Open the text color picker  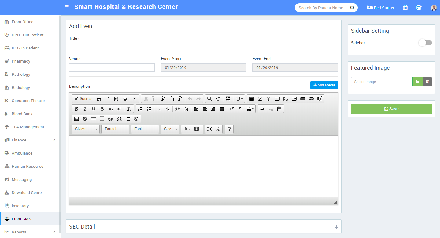pyautogui.click(x=187, y=129)
